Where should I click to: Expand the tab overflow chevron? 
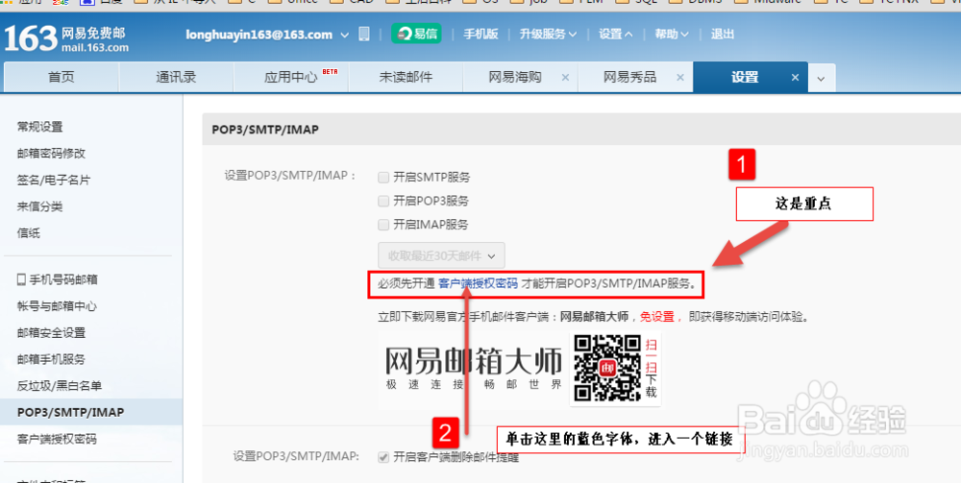[x=822, y=78]
